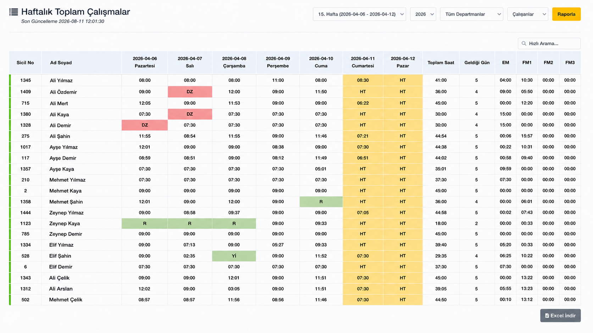593x333 pixels.
Task: Click the 2026-04-06 Pazartesi column header
Action: [145, 62]
